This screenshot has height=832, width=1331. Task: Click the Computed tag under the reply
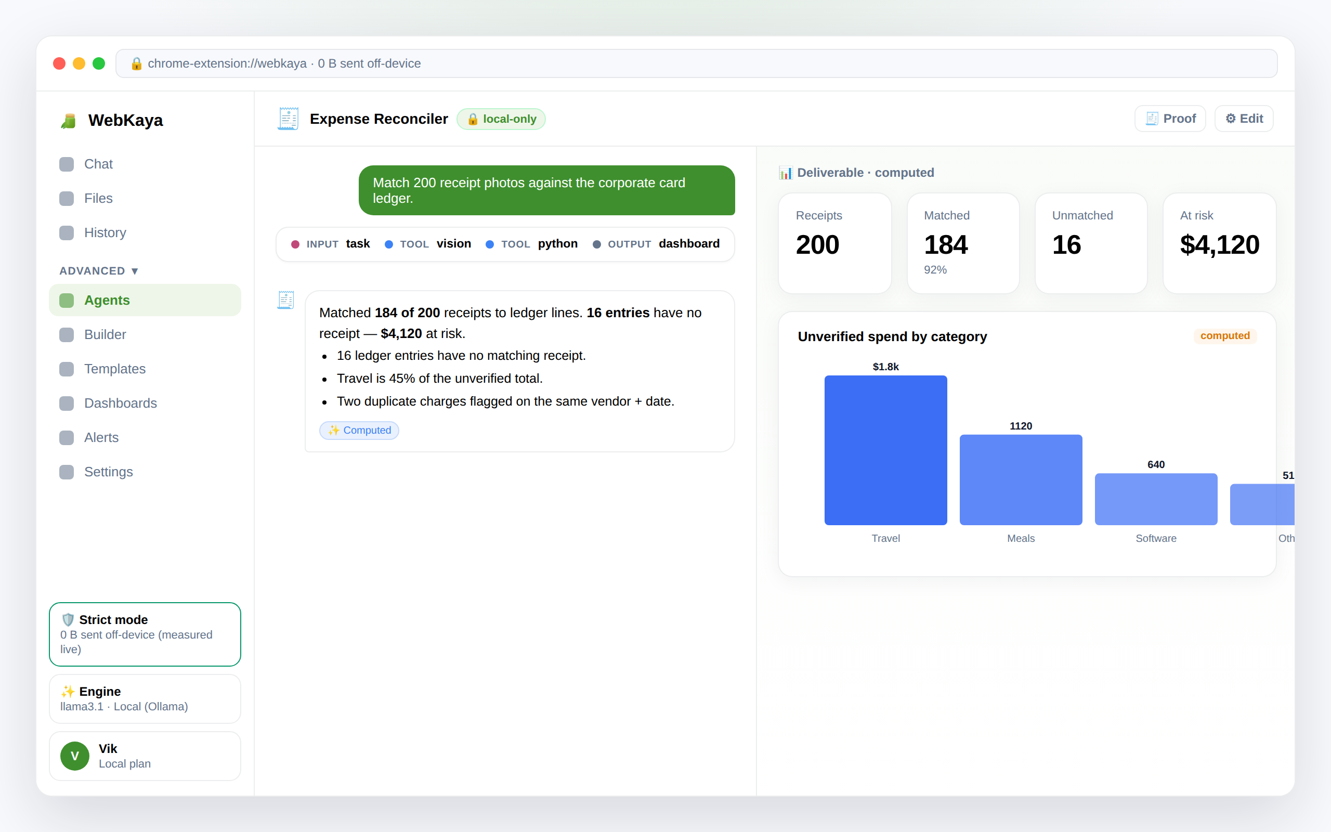(x=359, y=431)
